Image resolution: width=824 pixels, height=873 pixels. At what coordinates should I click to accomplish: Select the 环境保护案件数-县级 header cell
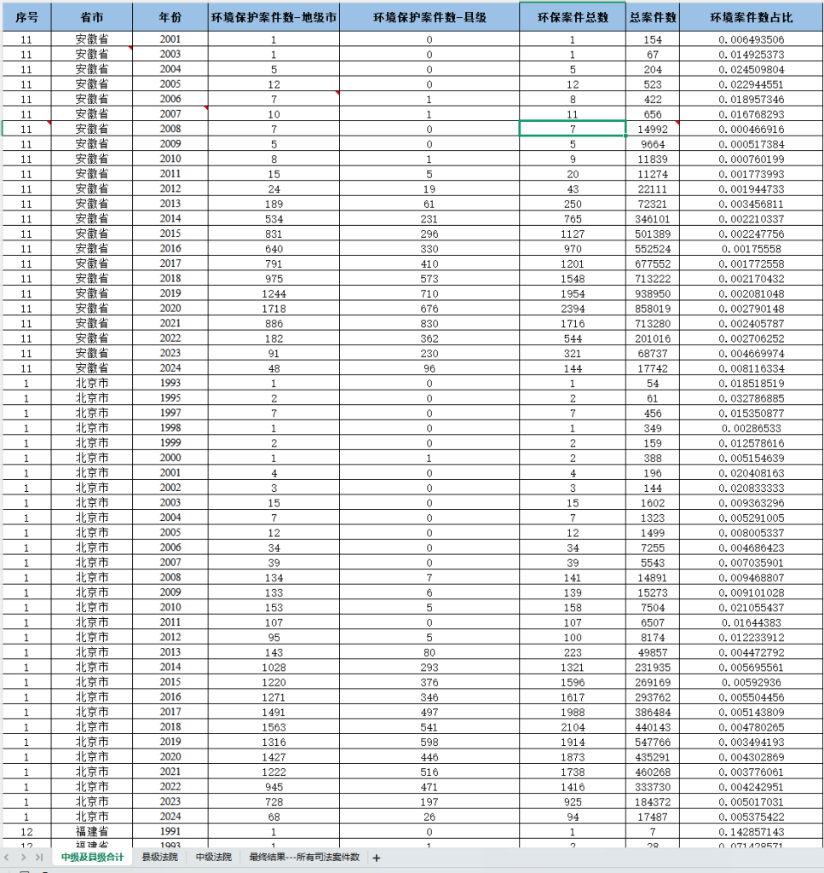429,17
